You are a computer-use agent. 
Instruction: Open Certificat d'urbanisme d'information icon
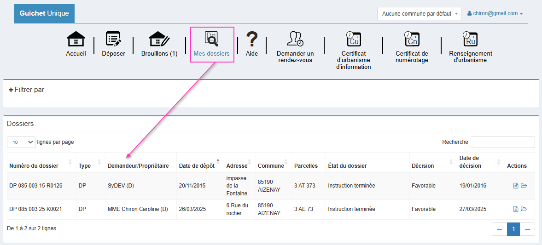[353, 40]
